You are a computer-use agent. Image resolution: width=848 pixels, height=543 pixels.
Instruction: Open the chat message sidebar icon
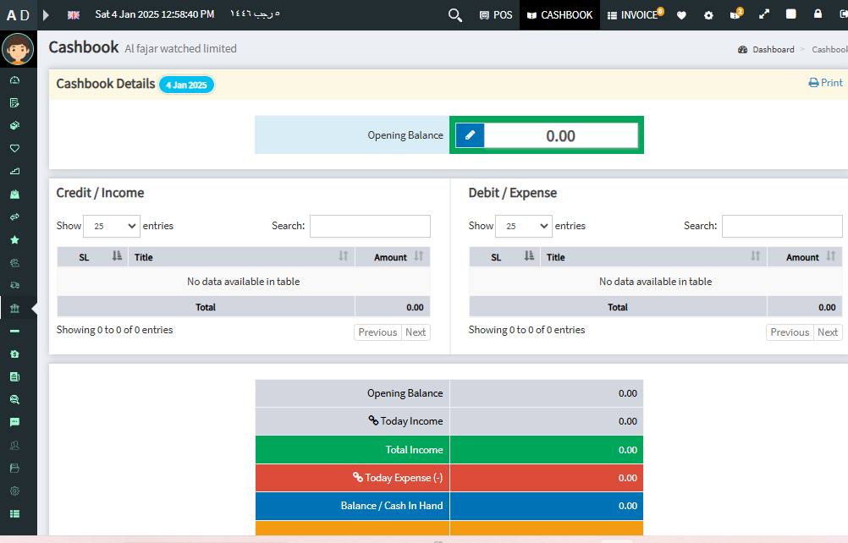[14, 422]
